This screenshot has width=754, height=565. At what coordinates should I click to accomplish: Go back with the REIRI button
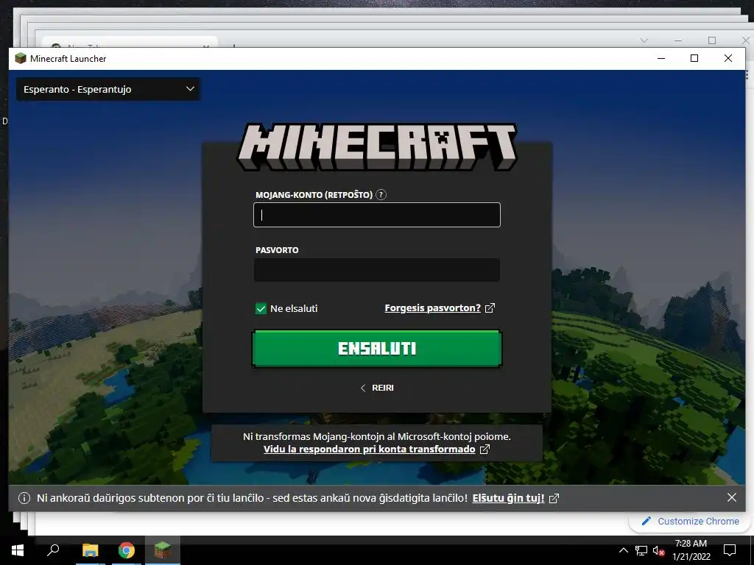377,388
